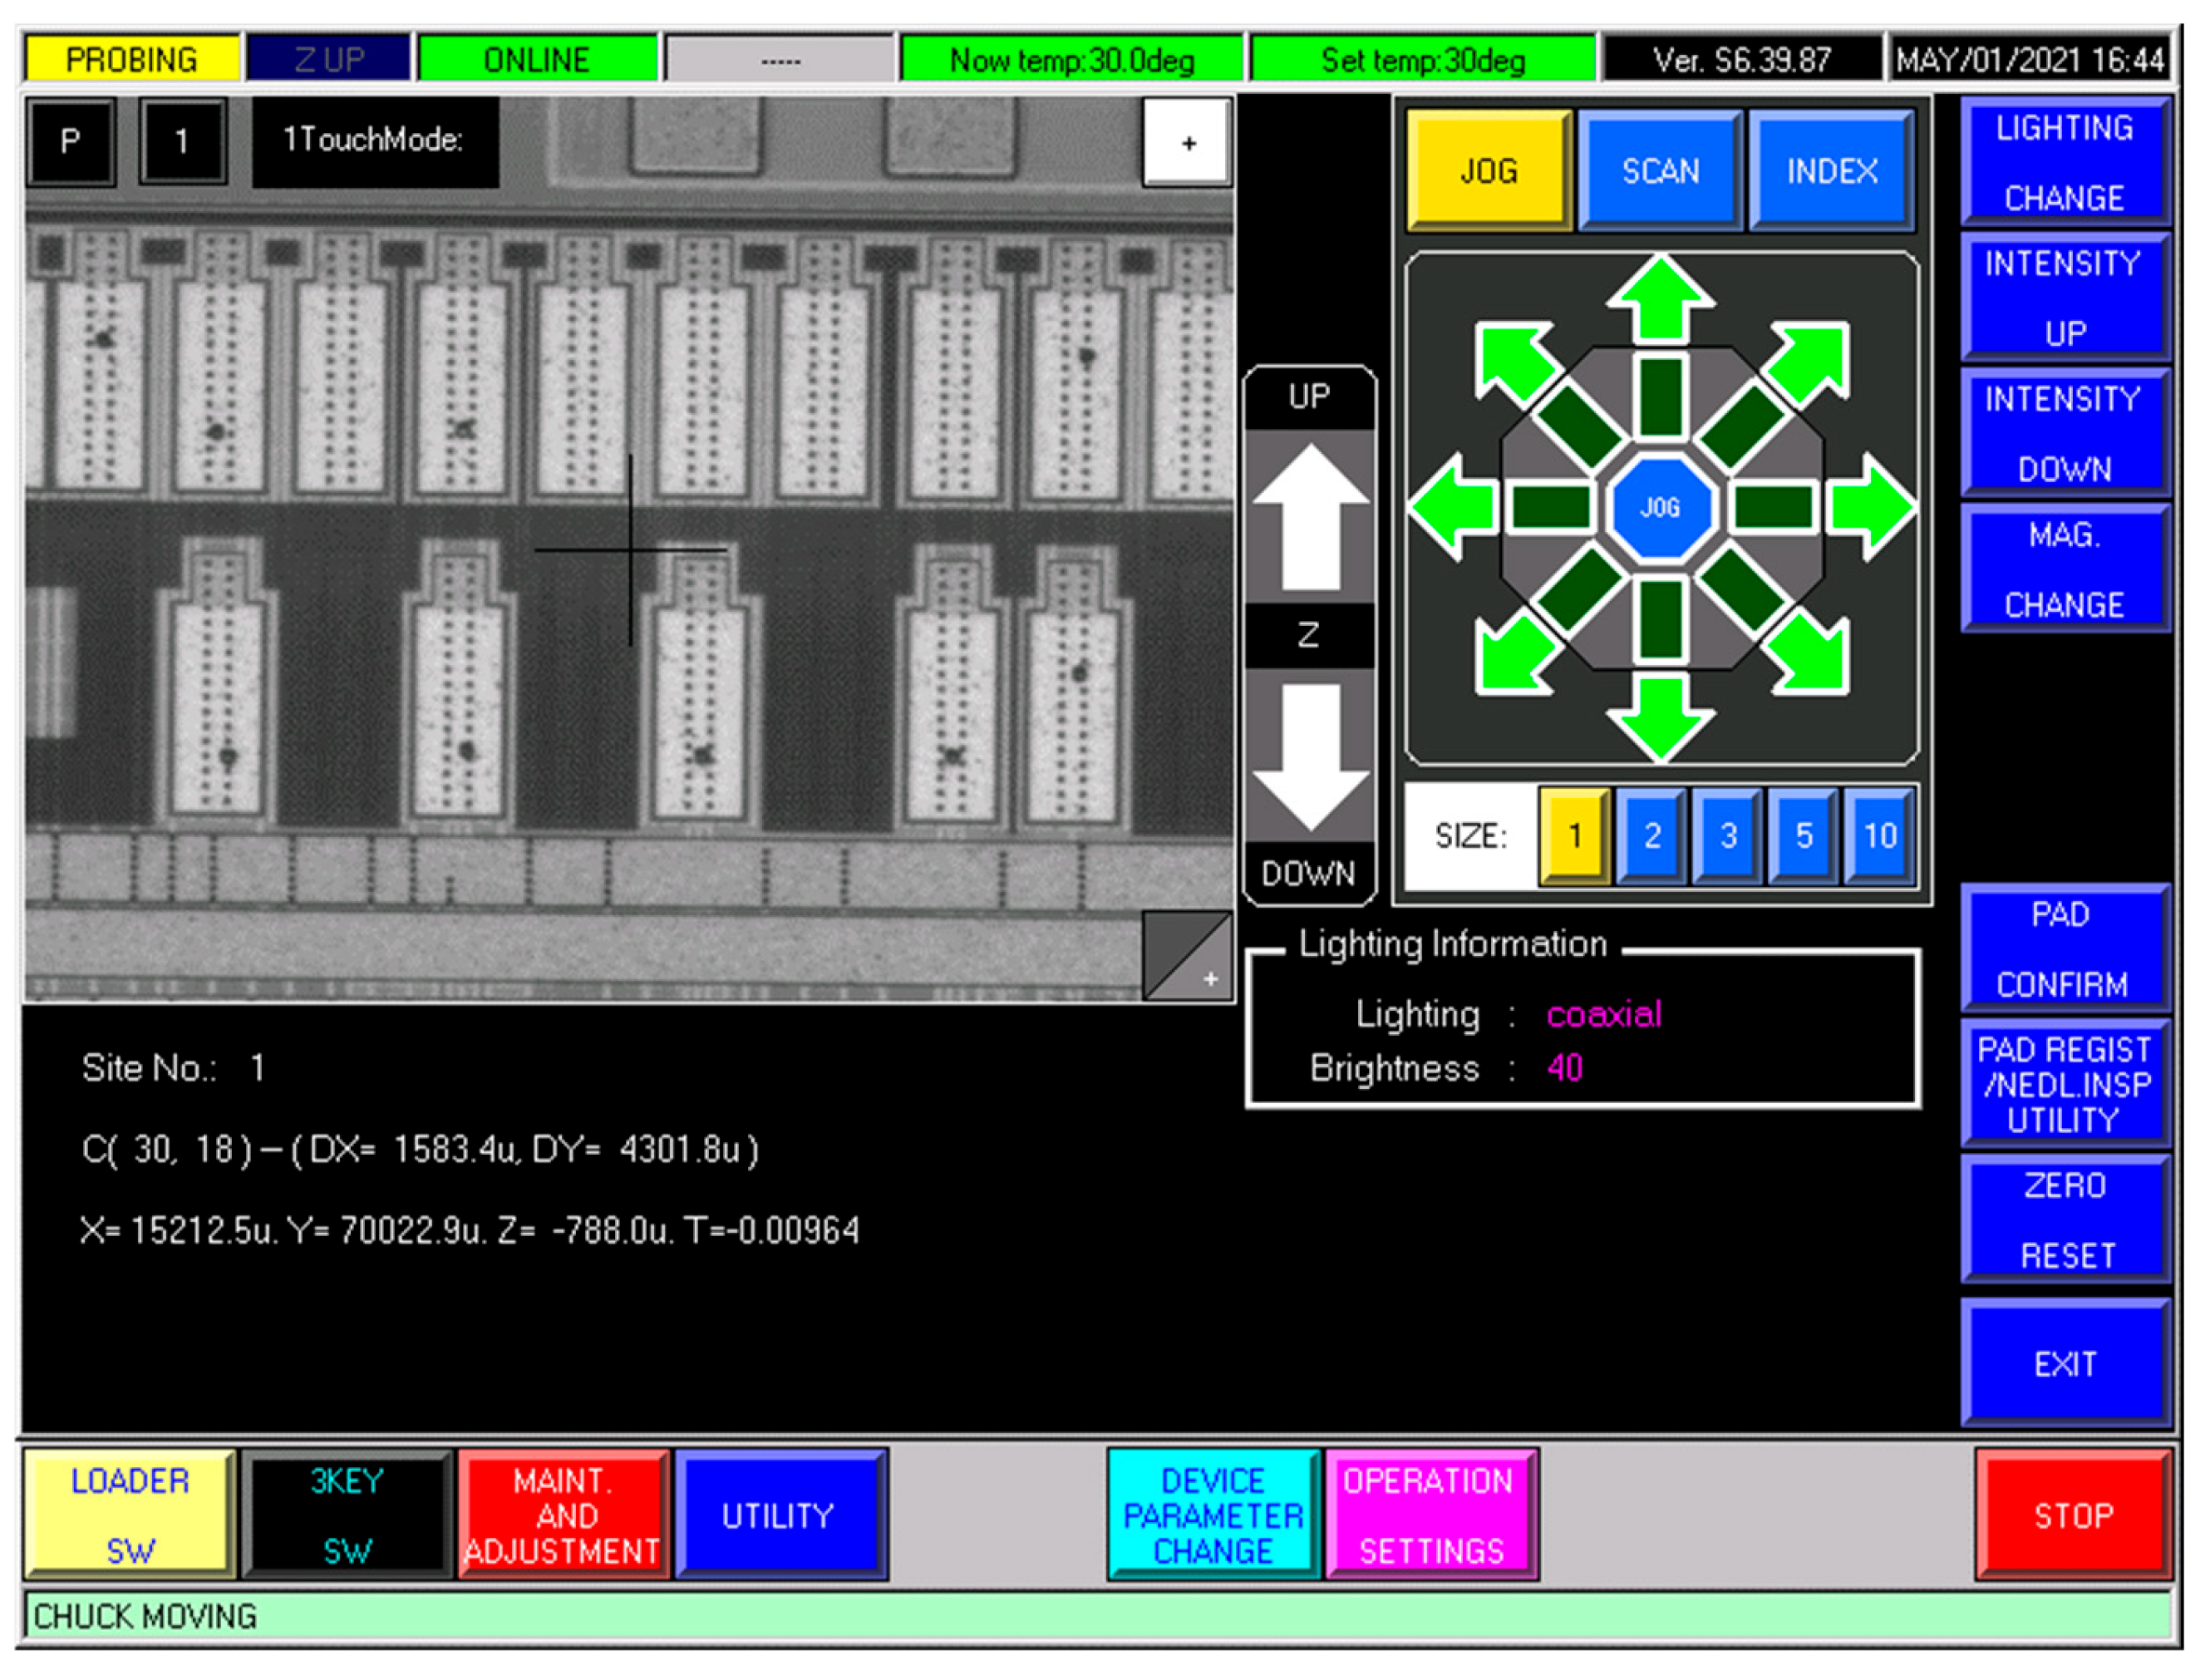Click the jog right green arrow
2210x1680 pixels.
(x=1868, y=507)
